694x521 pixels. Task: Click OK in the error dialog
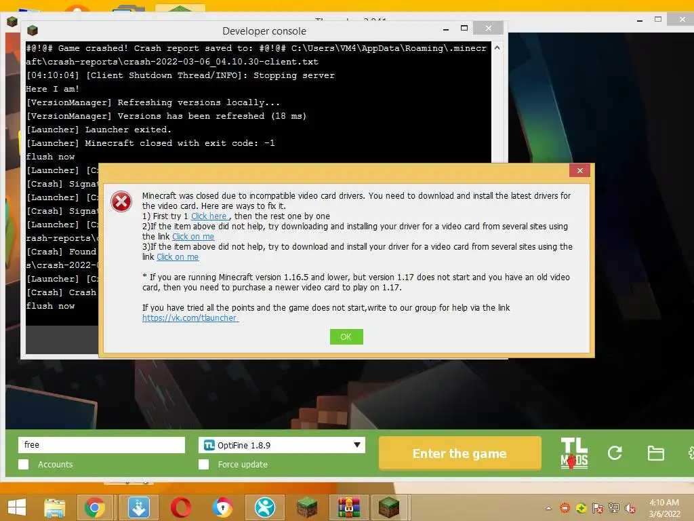pos(346,336)
